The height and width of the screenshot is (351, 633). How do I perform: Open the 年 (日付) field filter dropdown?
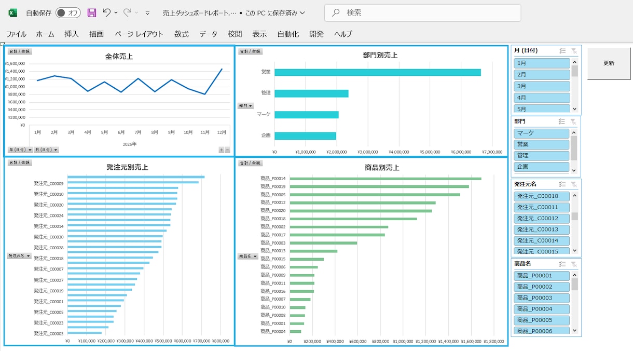coord(20,150)
